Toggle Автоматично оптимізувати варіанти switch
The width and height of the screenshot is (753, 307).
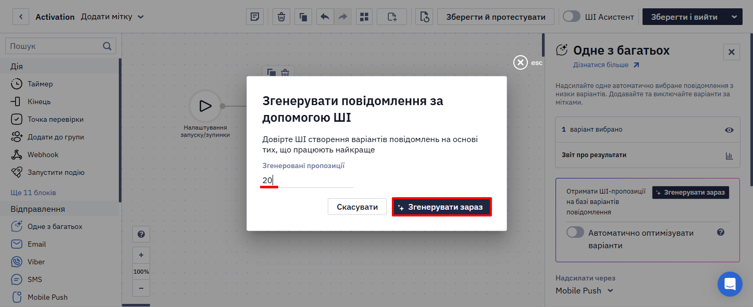(x=575, y=233)
